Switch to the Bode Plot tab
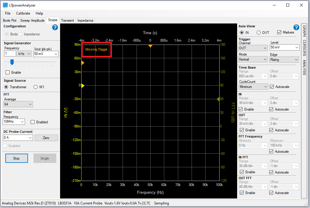 click(10, 21)
